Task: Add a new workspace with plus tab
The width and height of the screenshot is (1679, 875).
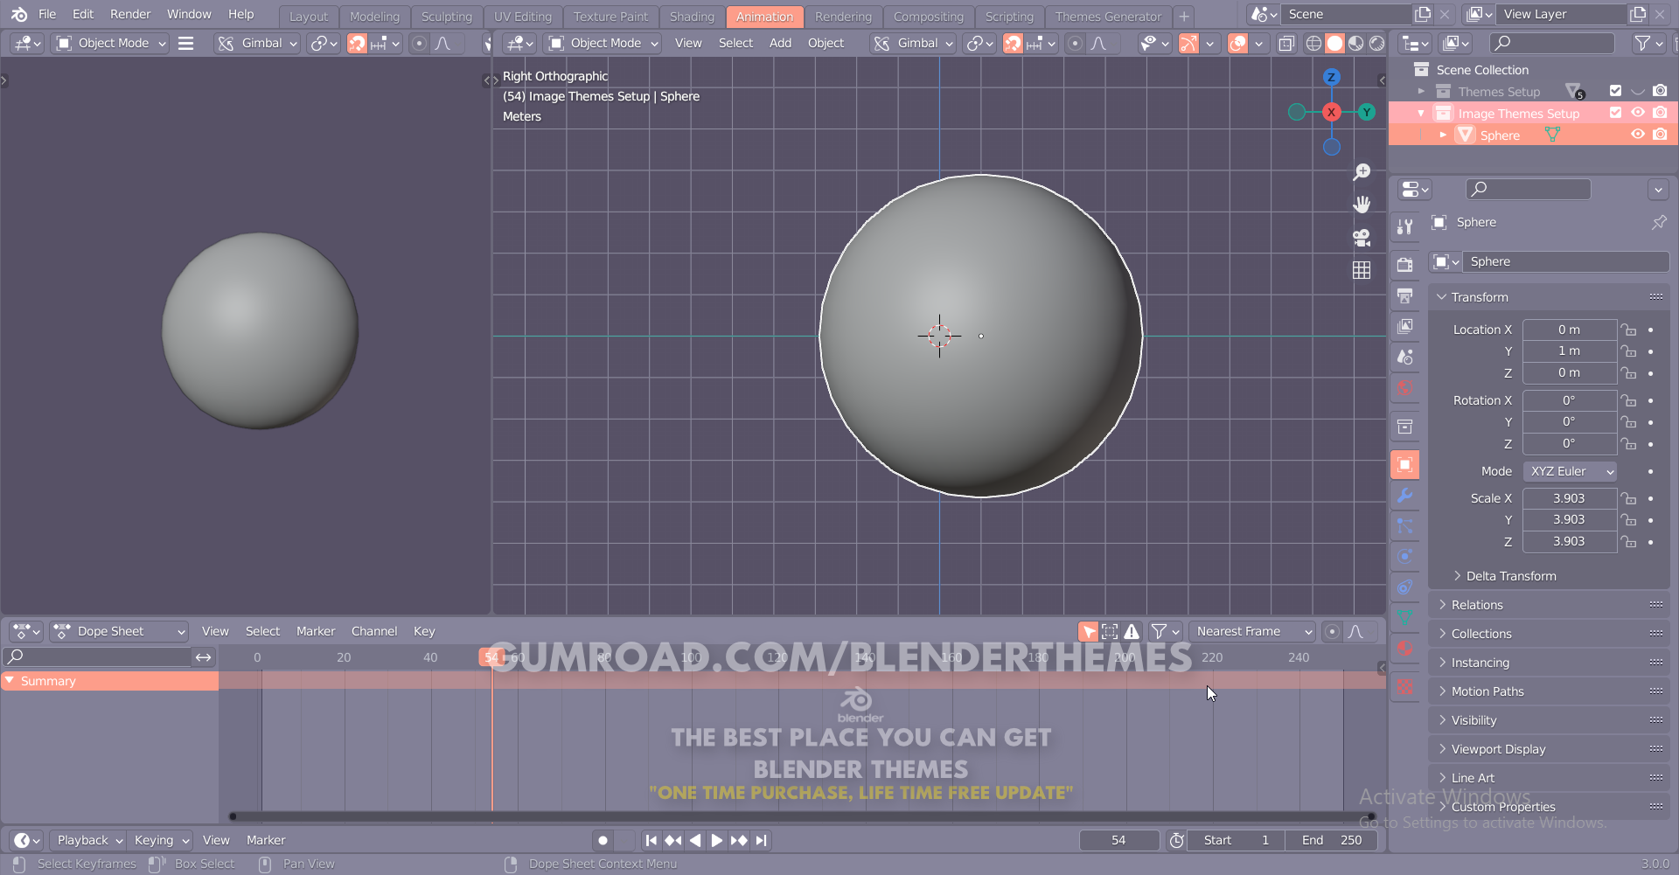Action: [1184, 17]
